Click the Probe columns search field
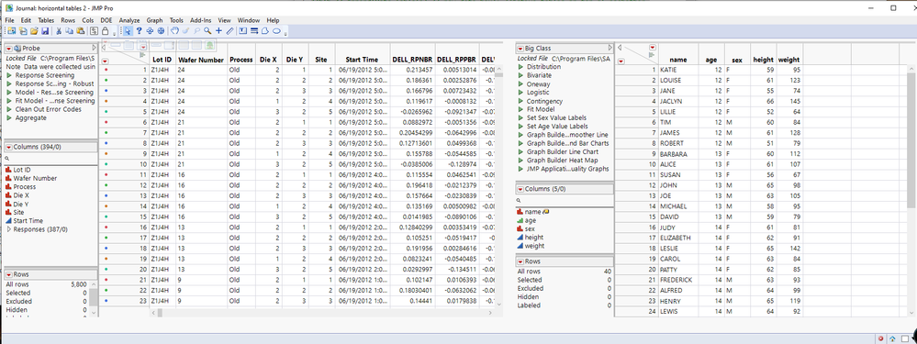917x344 pixels. click(x=50, y=159)
